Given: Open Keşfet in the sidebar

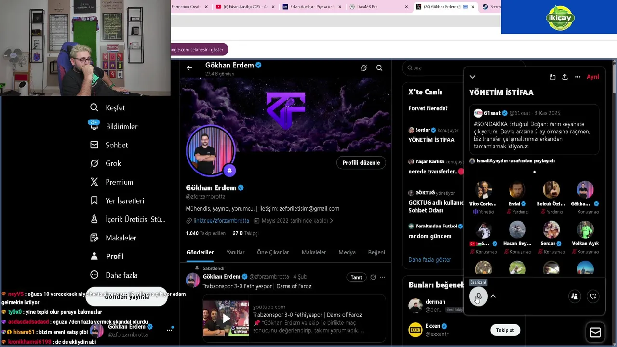Looking at the screenshot, I should (x=107, y=107).
